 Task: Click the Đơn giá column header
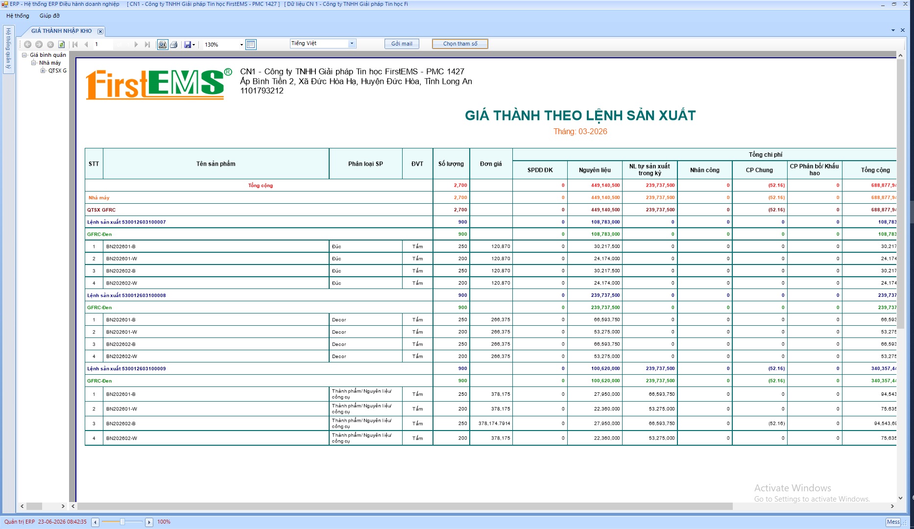click(491, 164)
